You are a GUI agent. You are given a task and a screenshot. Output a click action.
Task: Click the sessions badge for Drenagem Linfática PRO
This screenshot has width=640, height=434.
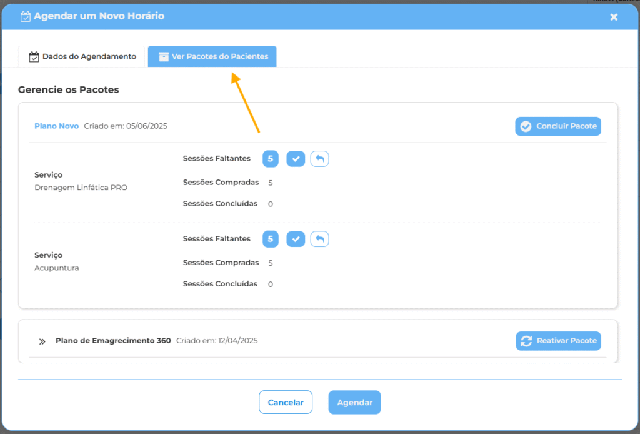pos(271,159)
